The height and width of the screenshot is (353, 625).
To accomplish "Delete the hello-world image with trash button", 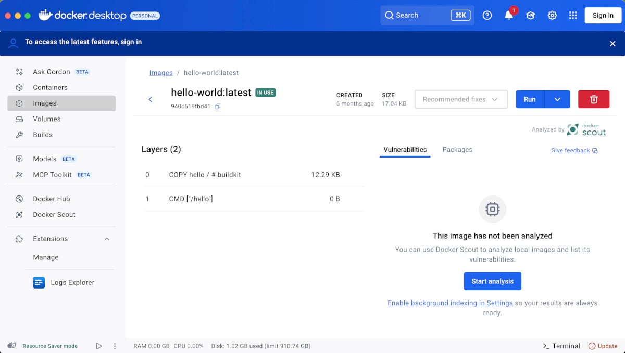I will pyautogui.click(x=594, y=99).
